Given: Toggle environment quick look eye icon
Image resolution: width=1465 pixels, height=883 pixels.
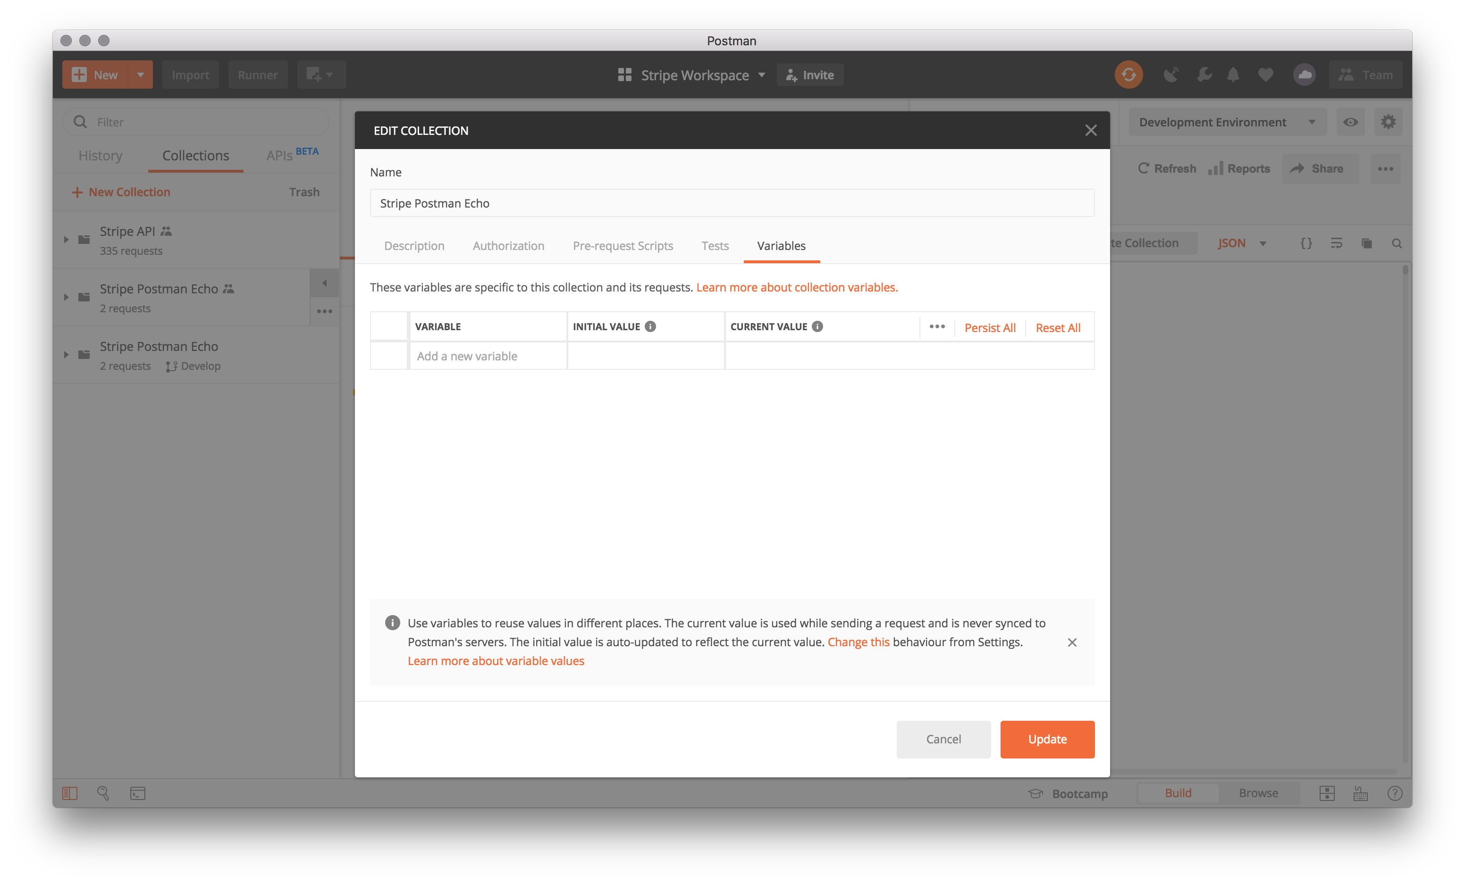Looking at the screenshot, I should (1351, 122).
